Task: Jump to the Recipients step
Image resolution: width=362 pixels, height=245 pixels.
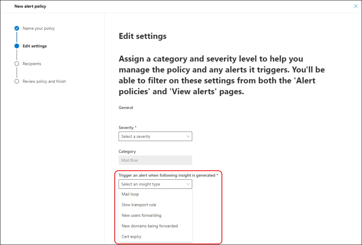Action: click(x=32, y=63)
